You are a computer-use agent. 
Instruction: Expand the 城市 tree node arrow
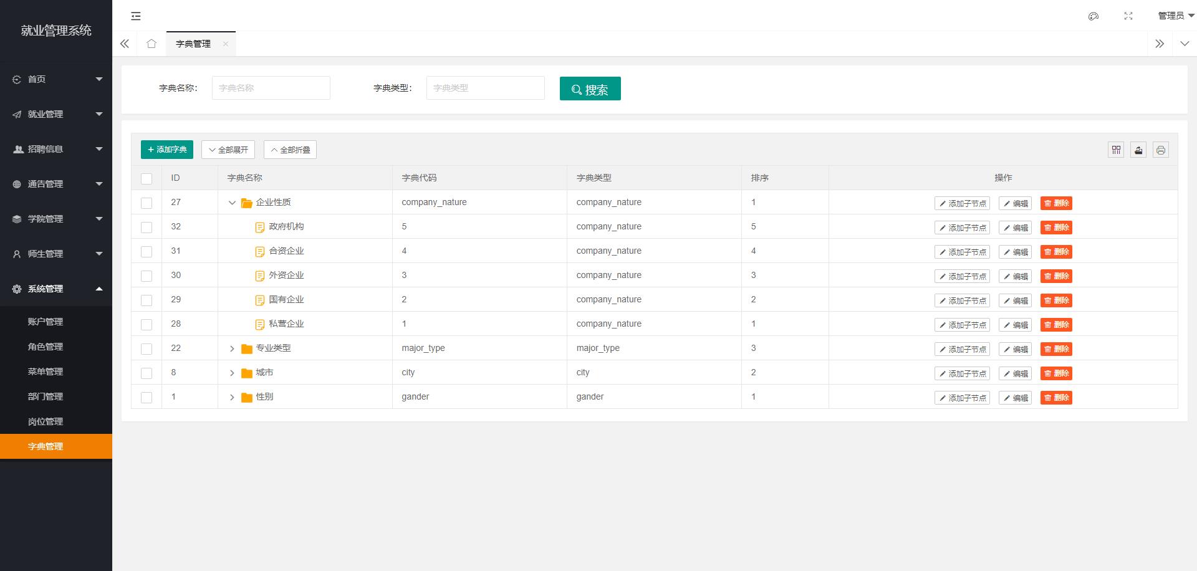[232, 373]
